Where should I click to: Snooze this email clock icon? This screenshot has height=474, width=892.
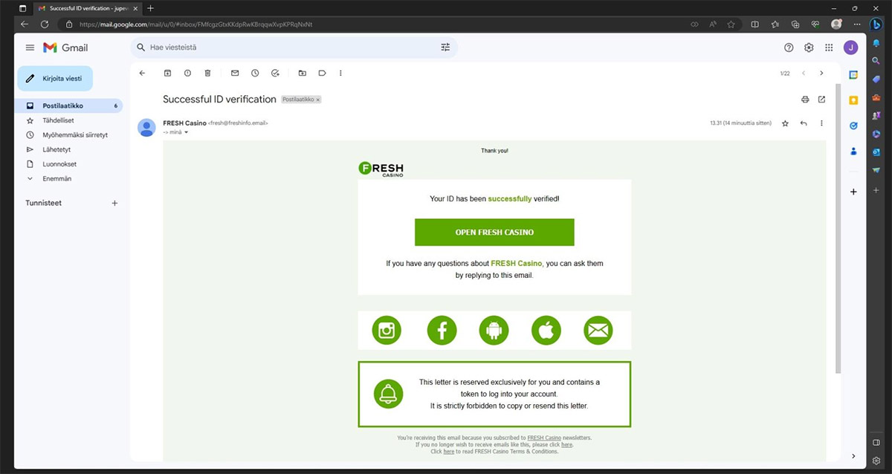255,73
